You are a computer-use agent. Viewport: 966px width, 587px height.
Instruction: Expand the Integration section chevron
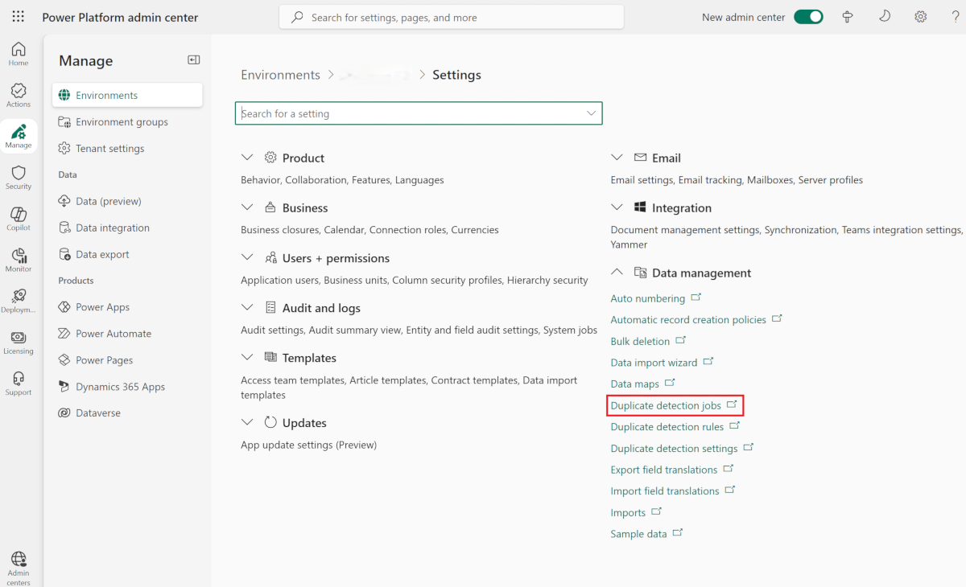point(617,207)
